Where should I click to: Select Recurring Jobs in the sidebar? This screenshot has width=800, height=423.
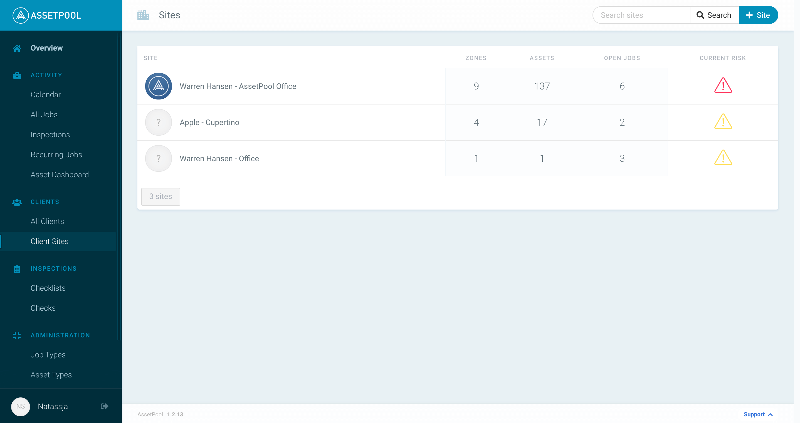pos(56,155)
